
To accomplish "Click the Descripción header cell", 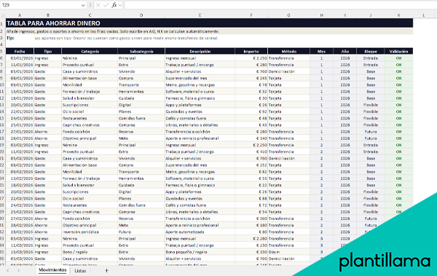I will tap(200, 51).
